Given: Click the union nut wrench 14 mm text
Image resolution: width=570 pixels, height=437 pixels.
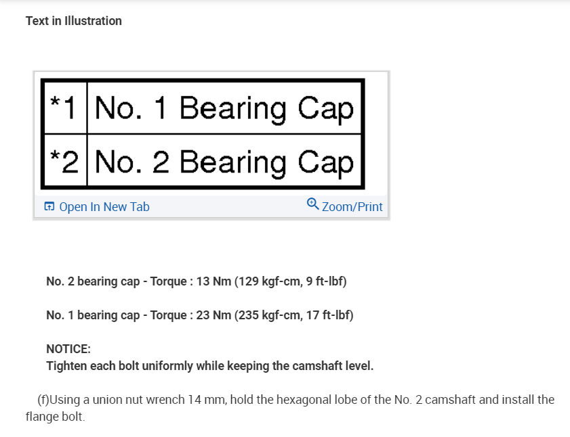Looking at the screenshot, I should click(x=159, y=400).
